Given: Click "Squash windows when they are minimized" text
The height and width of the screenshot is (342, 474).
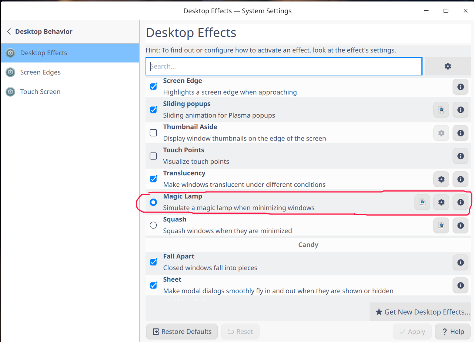Looking at the screenshot, I should pos(227,231).
